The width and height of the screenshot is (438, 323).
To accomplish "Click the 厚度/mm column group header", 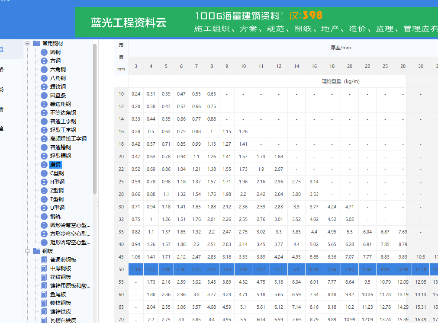I will click(341, 48).
